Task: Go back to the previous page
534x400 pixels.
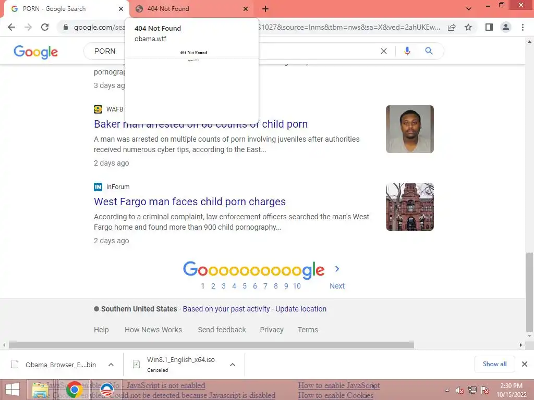Action: pos(11,27)
